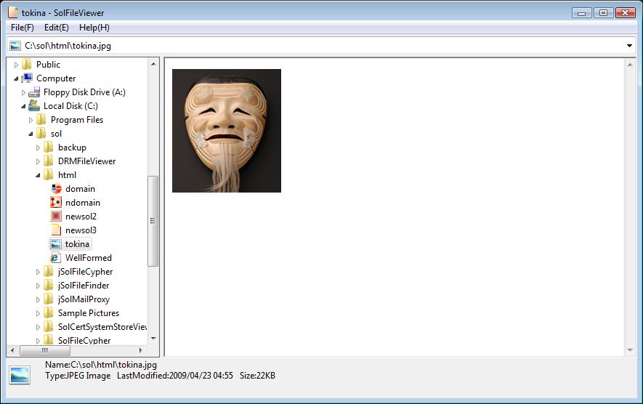
Task: Click the jSolFileFinder folder icon
Action: click(x=49, y=285)
